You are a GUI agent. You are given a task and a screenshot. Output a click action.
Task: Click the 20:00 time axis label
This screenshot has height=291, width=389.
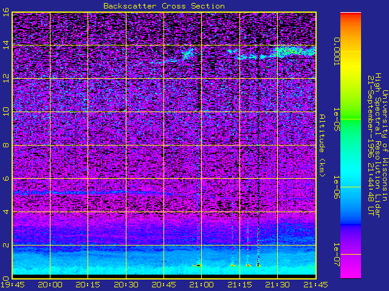[50, 285]
